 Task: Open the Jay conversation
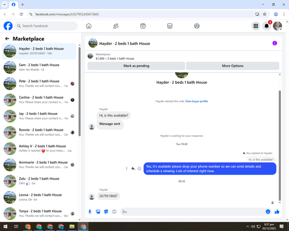[39, 116]
